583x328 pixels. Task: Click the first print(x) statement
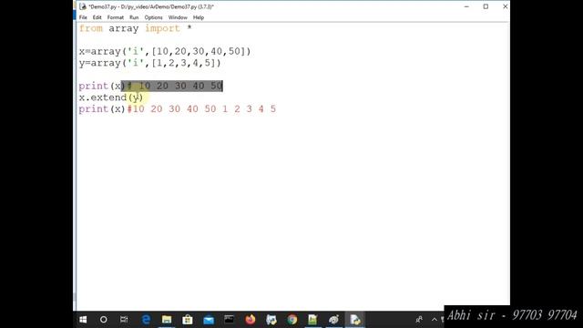click(102, 86)
